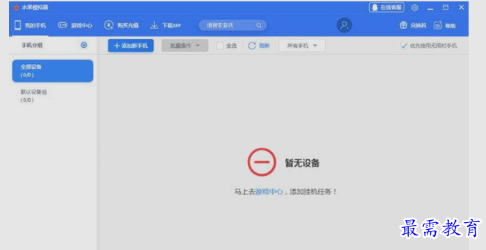This screenshot has width=486, height=250.
Task: Open 兑换码 redeem code
Action: (412, 25)
